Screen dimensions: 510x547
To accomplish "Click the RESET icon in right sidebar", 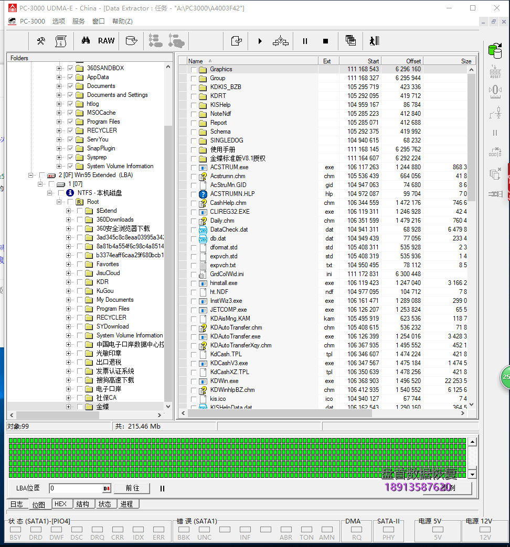I will click(495, 71).
